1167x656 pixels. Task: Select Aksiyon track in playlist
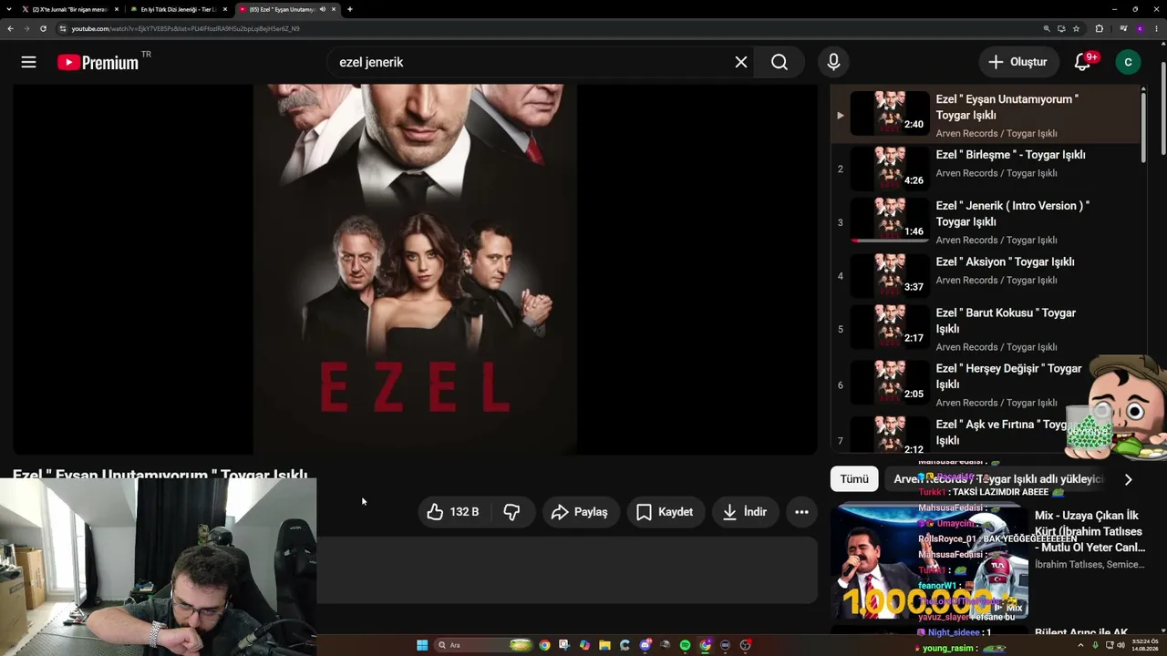point(986,275)
